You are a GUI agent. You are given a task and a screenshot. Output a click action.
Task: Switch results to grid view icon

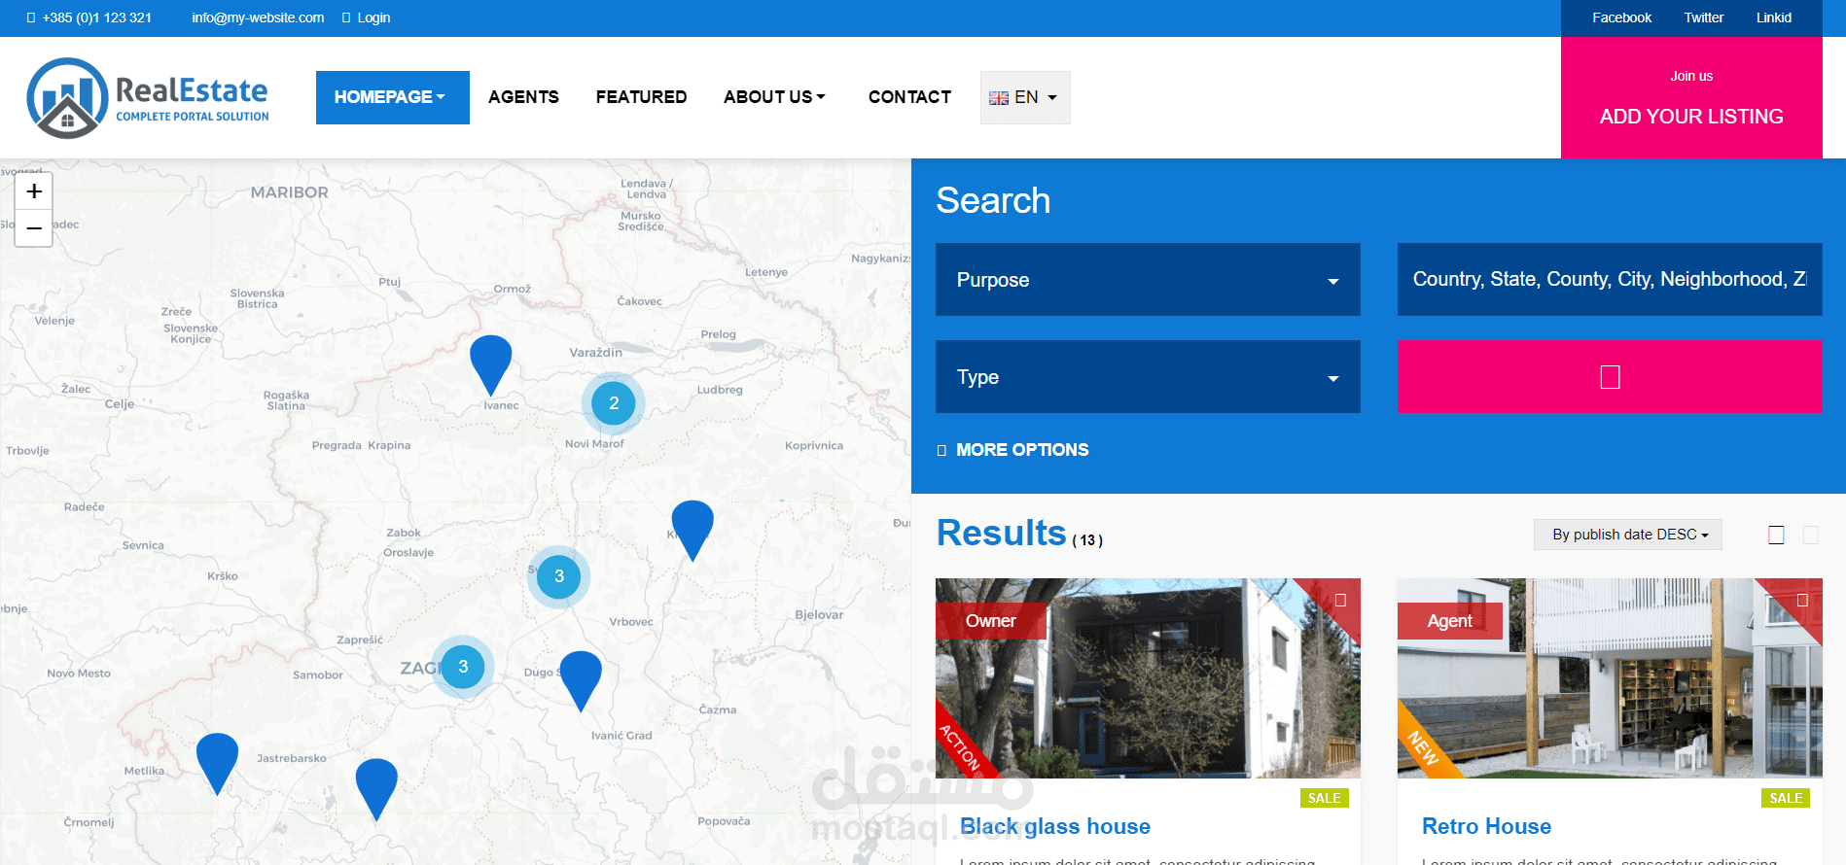1776,535
